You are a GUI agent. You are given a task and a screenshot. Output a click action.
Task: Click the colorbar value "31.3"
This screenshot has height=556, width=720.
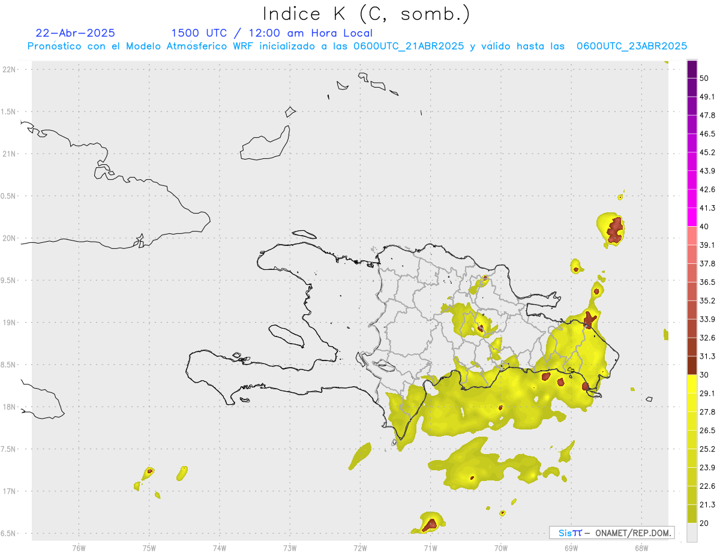(707, 356)
